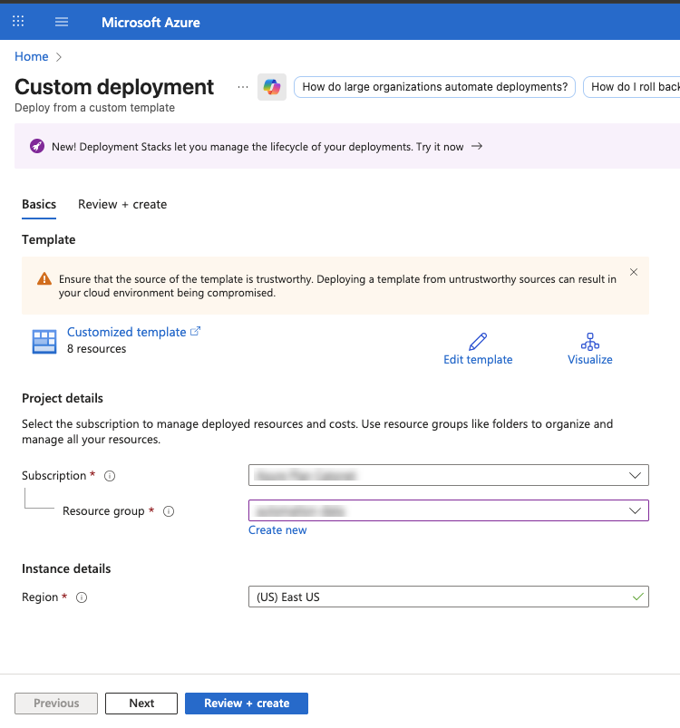
Task: Open the Region selection dropdown
Action: click(x=449, y=597)
